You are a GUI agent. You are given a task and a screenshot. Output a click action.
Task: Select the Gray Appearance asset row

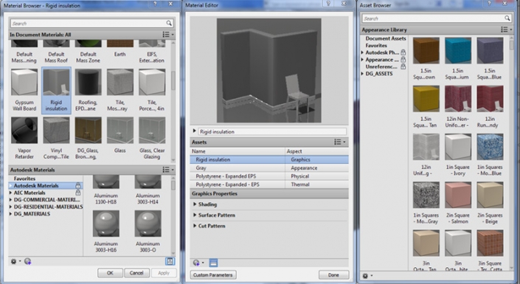269,168
